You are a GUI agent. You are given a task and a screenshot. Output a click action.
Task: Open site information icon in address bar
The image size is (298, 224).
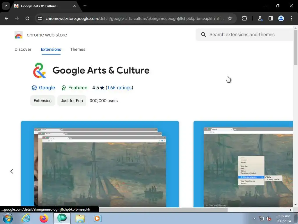40,18
